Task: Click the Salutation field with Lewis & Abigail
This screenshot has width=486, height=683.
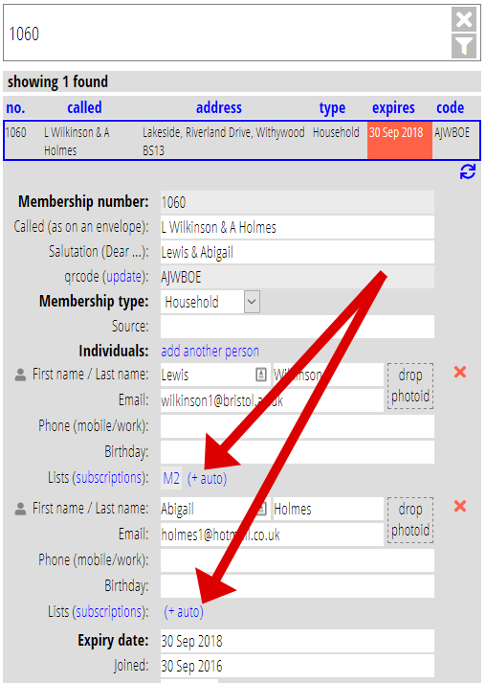Action: [x=298, y=252]
